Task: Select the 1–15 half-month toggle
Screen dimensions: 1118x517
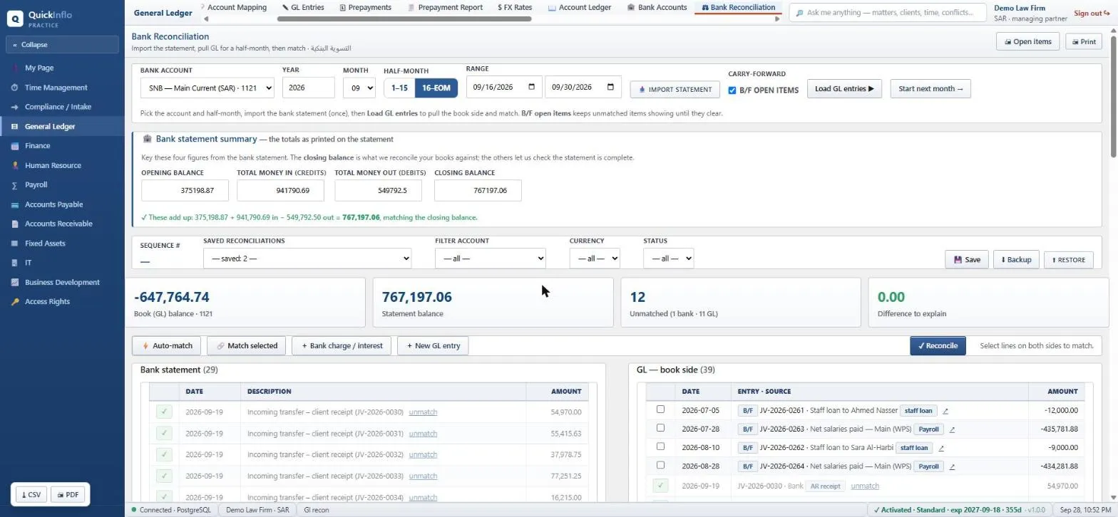Action: (399, 88)
